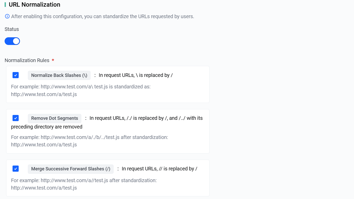Image resolution: width=354 pixels, height=199 pixels.
Task: Click the Normalization Rules label
Action: point(27,60)
